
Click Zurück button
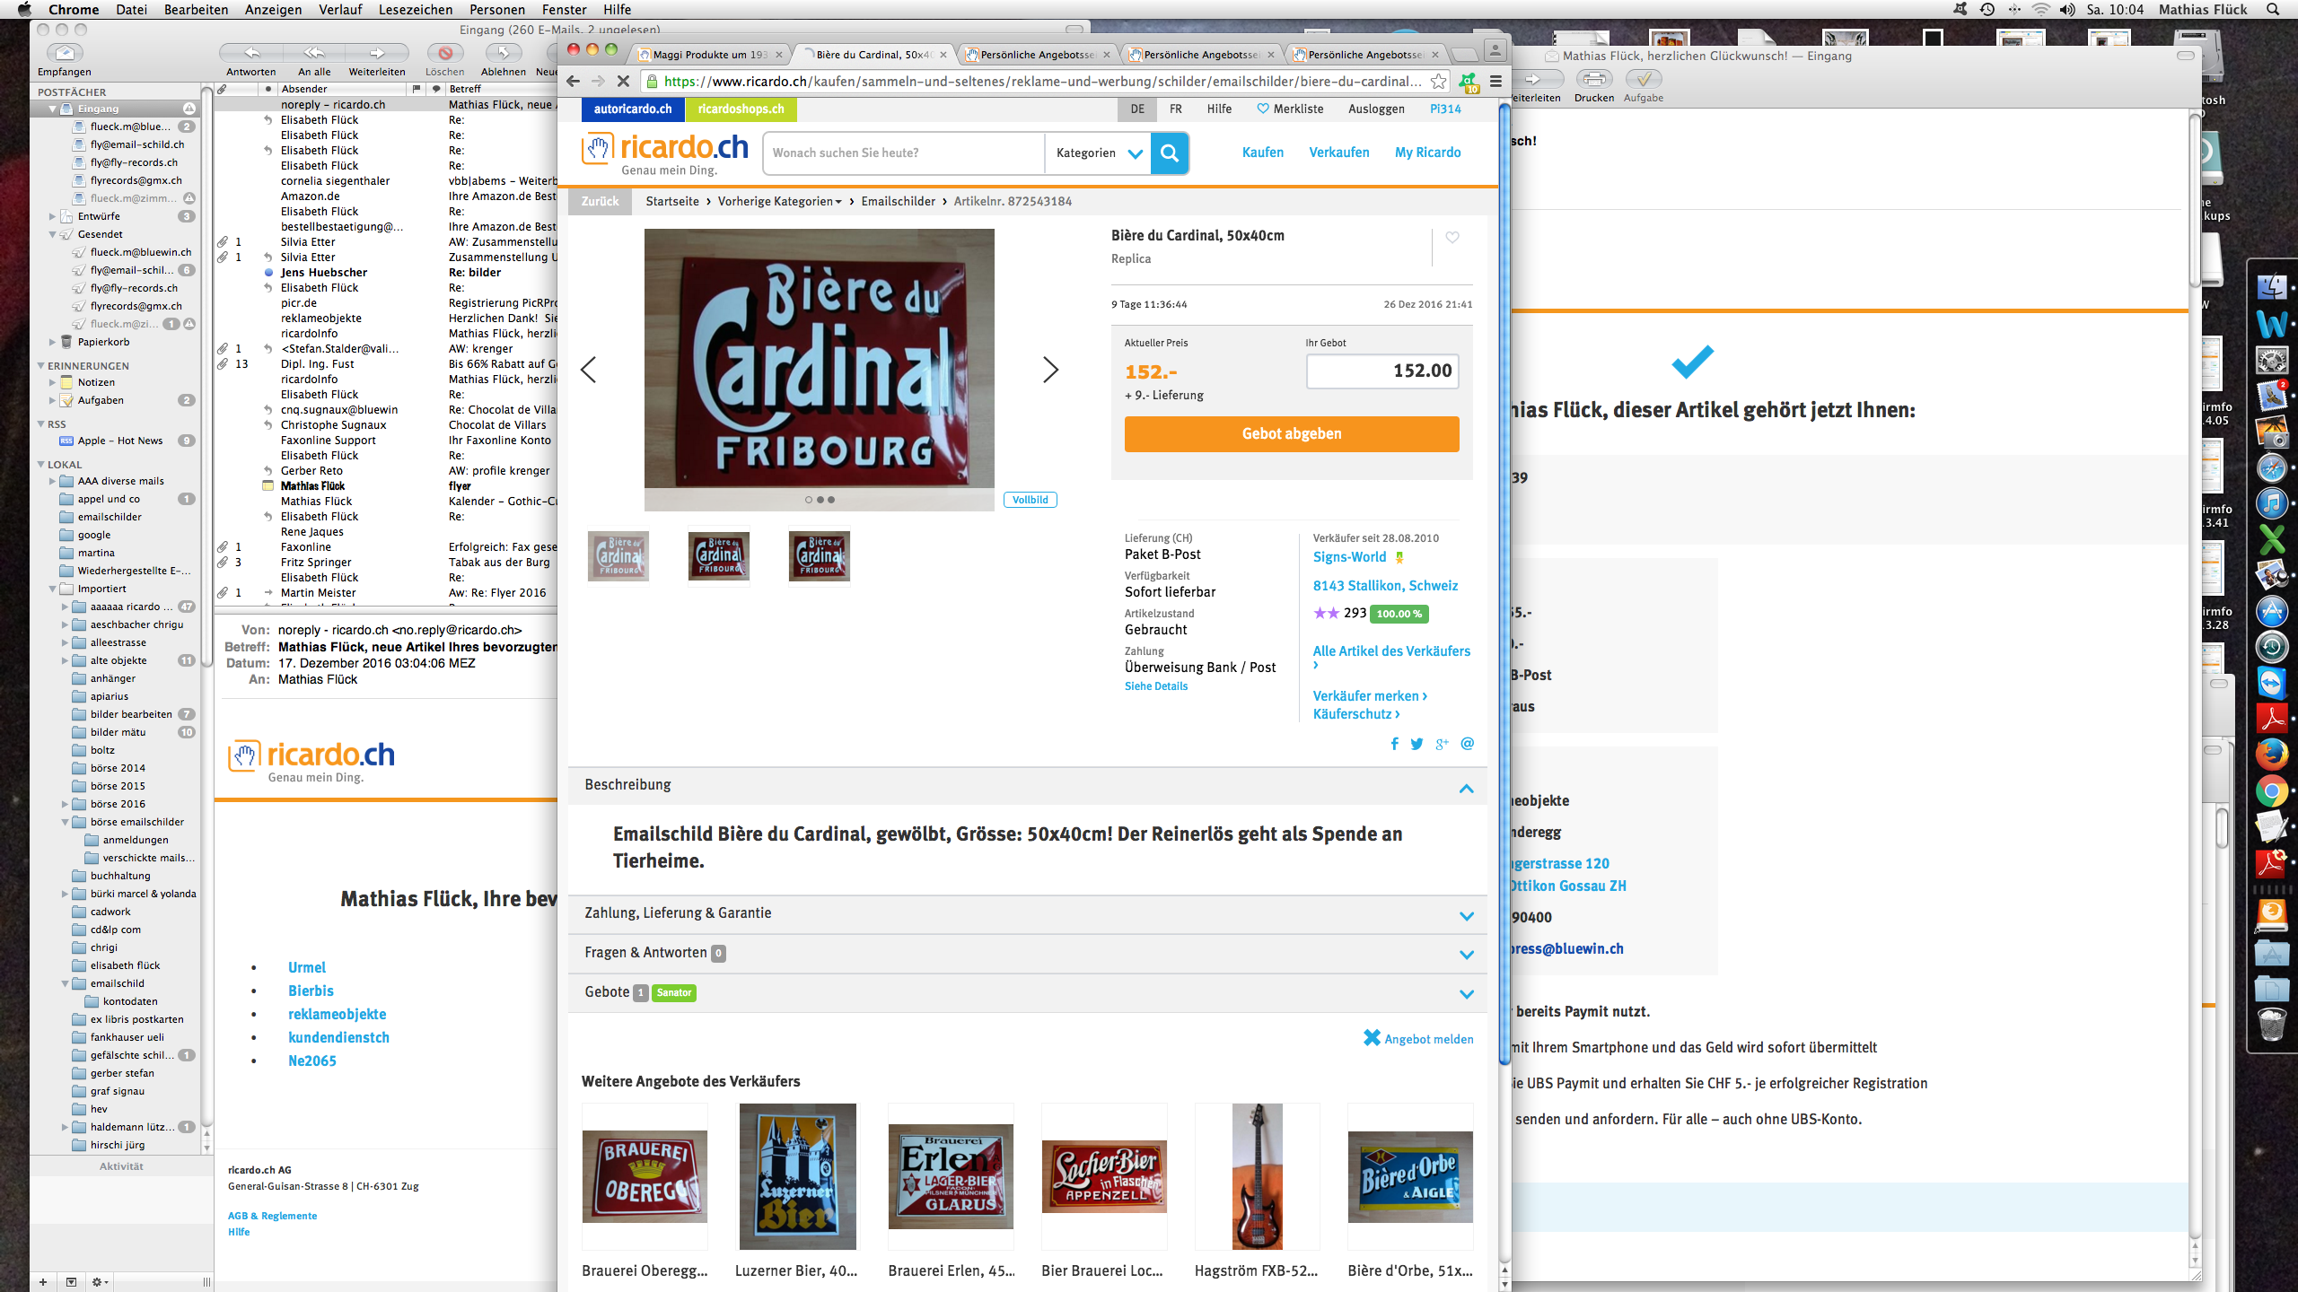pyautogui.click(x=600, y=201)
